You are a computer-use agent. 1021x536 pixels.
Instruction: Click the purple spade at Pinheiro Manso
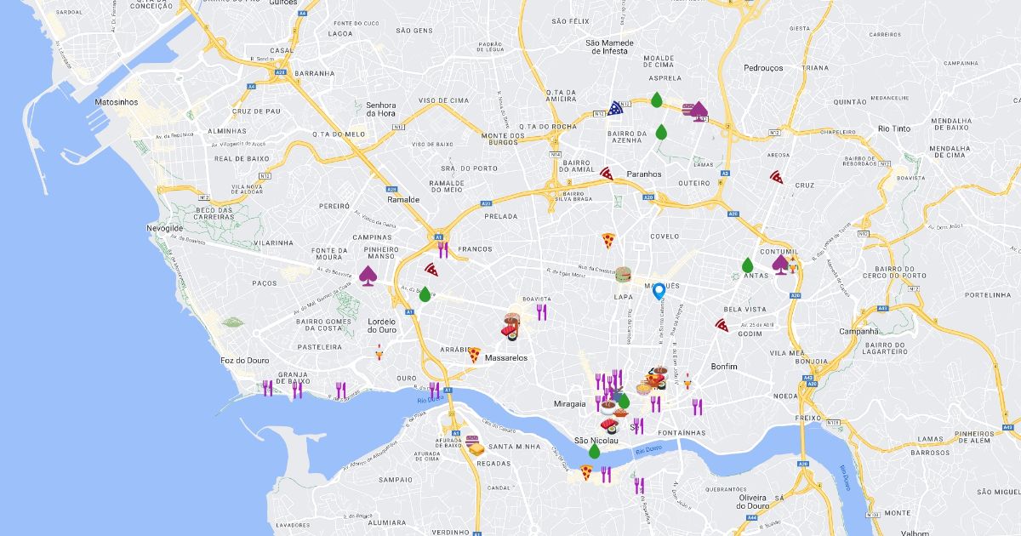pyautogui.click(x=368, y=276)
